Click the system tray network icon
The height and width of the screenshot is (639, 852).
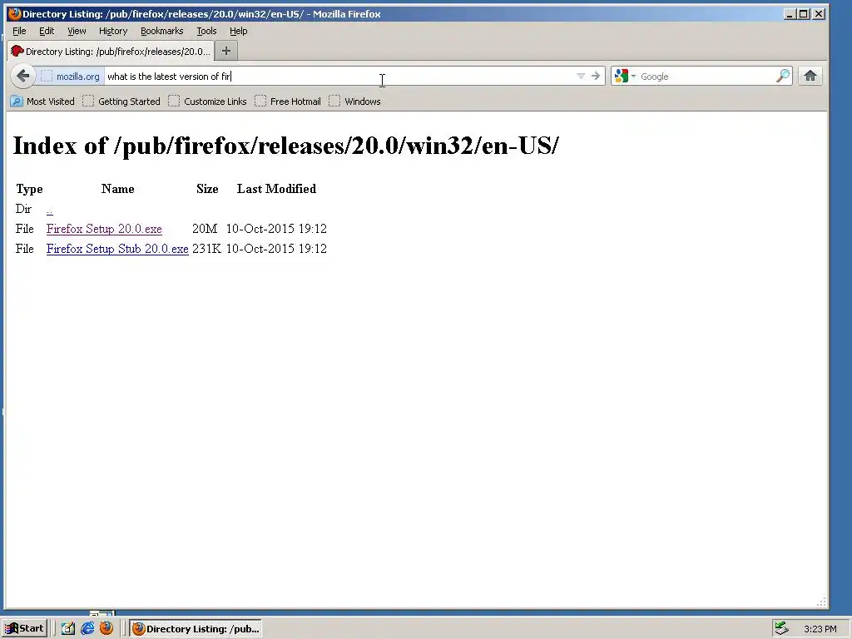click(x=781, y=629)
